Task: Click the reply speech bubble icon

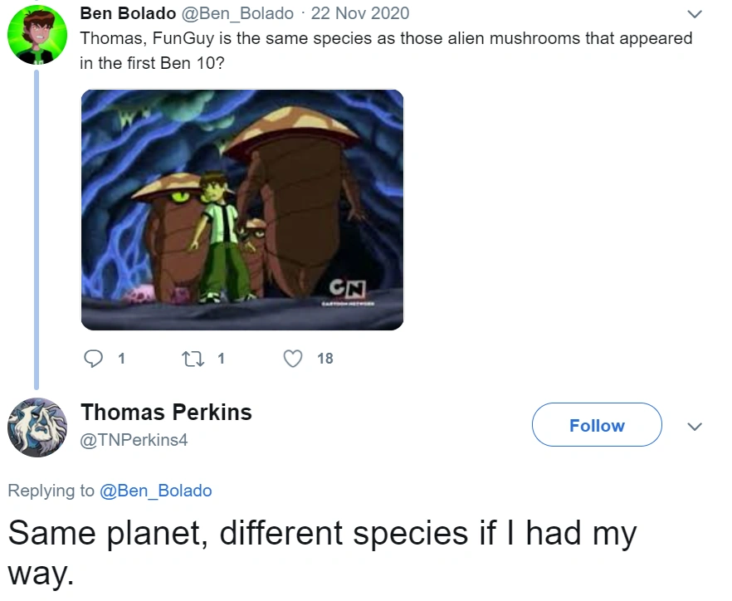Action: pos(94,359)
